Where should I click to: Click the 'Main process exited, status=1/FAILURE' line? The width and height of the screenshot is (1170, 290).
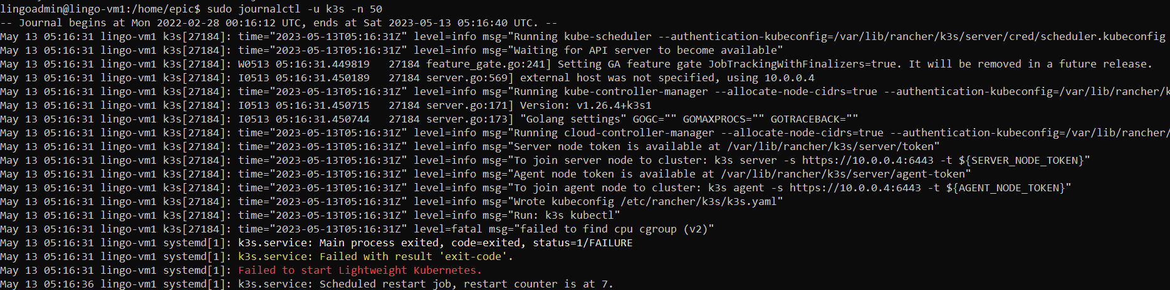436,242
